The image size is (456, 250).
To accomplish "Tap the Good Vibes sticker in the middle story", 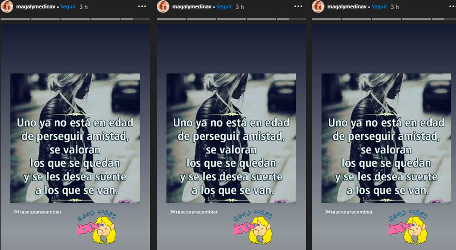I will (x=254, y=228).
